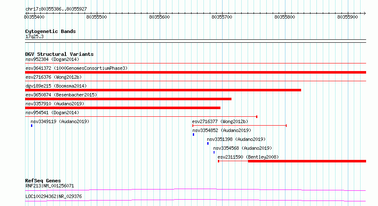Click the 17q25.3 band label

click(x=34, y=36)
